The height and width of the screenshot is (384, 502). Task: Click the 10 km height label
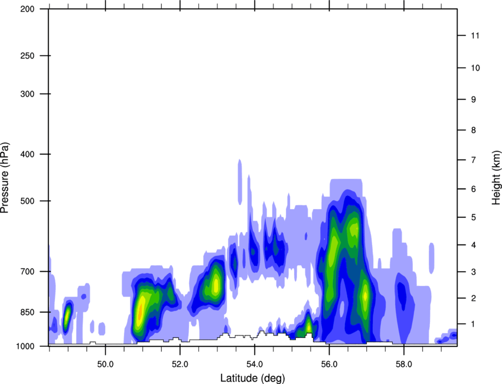(x=475, y=68)
